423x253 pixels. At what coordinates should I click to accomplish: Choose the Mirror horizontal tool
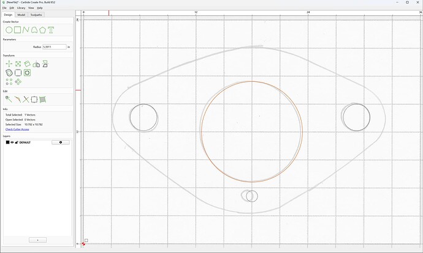[36, 64]
